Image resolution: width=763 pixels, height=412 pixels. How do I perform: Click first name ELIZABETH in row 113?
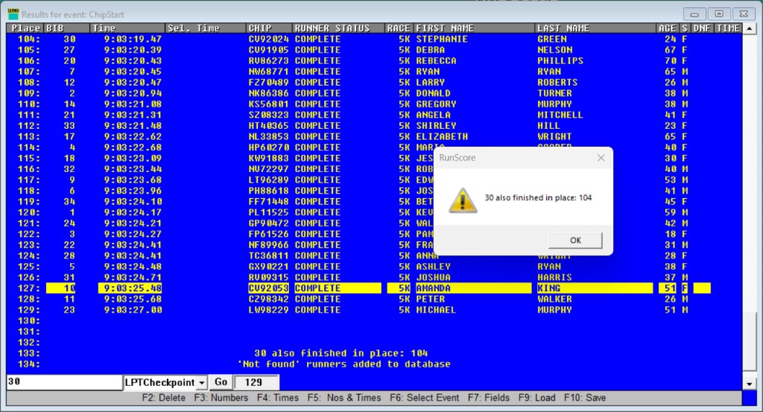point(442,136)
